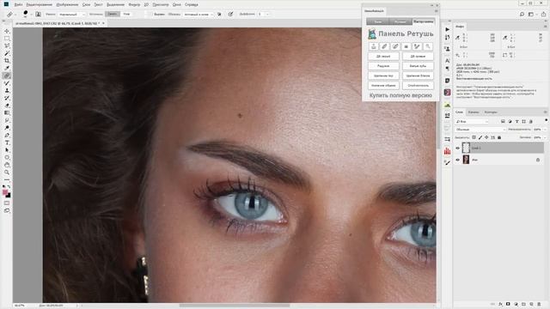Click the canvas horizontal scrollbar
The height and width of the screenshot is (309, 550).
[x=235, y=306]
